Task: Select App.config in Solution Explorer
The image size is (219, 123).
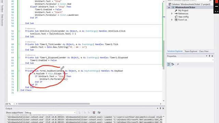Action: coord(183,17)
